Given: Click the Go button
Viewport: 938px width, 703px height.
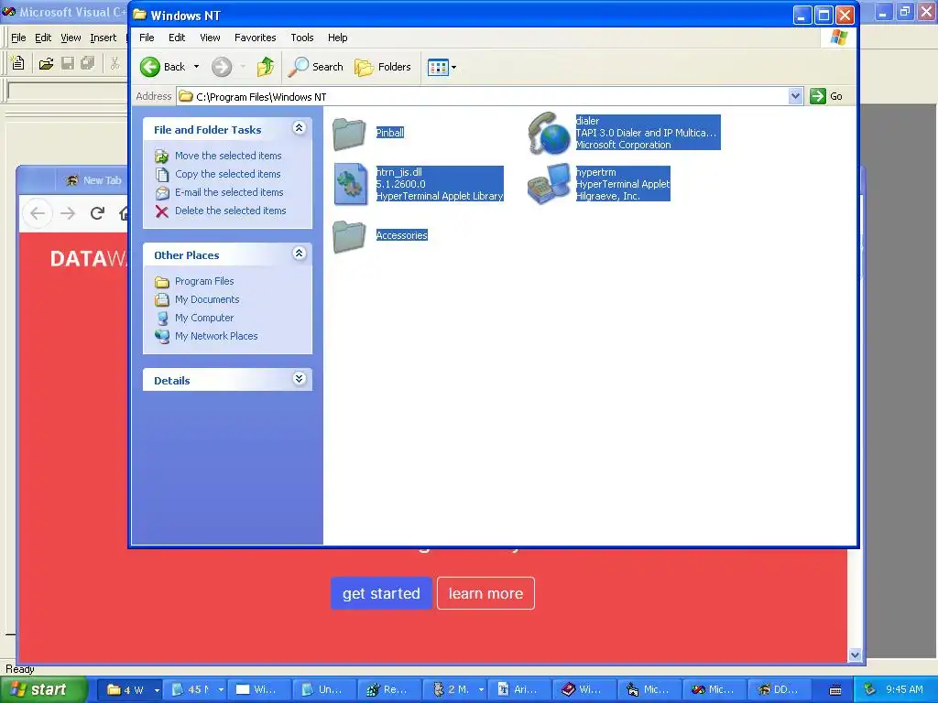Looking at the screenshot, I should pyautogui.click(x=827, y=96).
